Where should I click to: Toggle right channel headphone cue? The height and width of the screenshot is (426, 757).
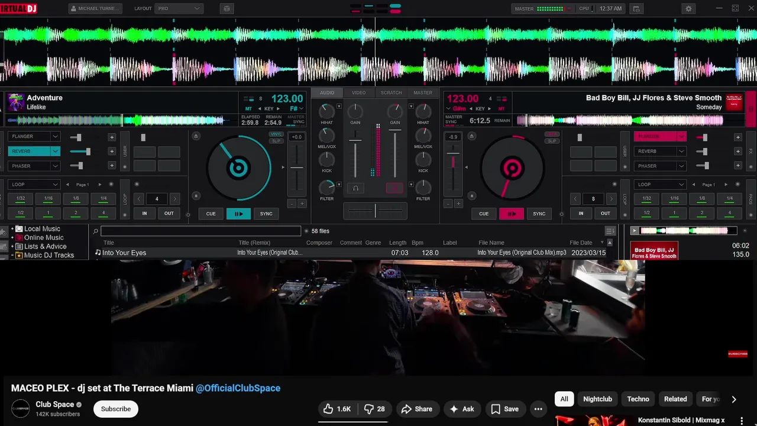coord(394,188)
